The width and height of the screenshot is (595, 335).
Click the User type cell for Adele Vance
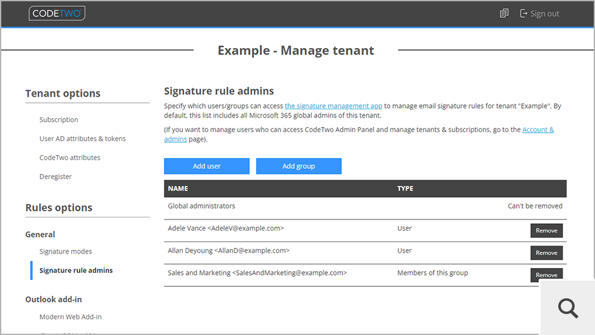404,228
